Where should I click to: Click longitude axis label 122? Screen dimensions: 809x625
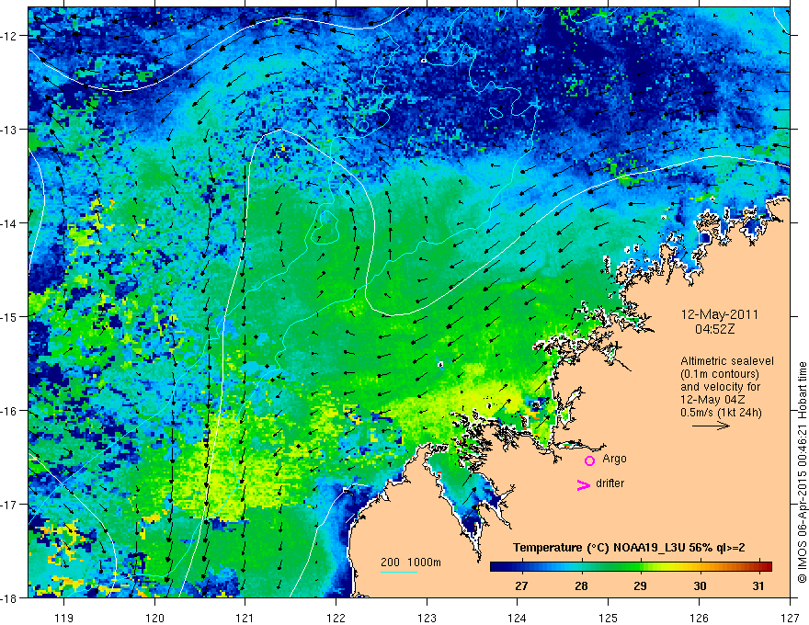336,618
